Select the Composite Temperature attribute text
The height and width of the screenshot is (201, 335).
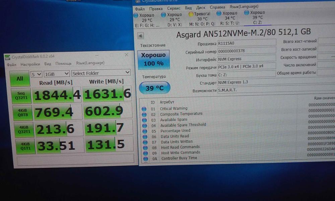[181, 114]
